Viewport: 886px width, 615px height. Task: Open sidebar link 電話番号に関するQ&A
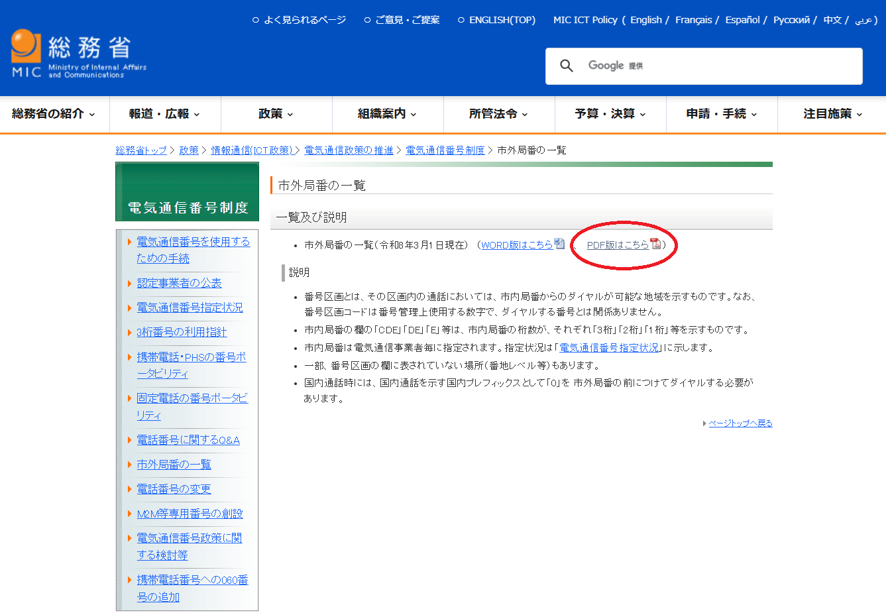coord(188,440)
